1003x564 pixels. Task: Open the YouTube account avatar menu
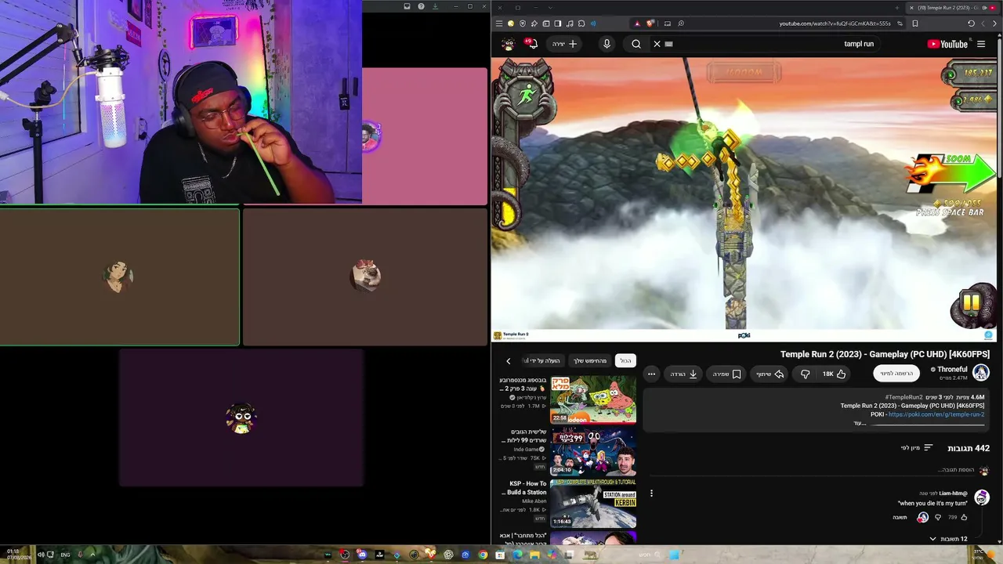click(508, 44)
